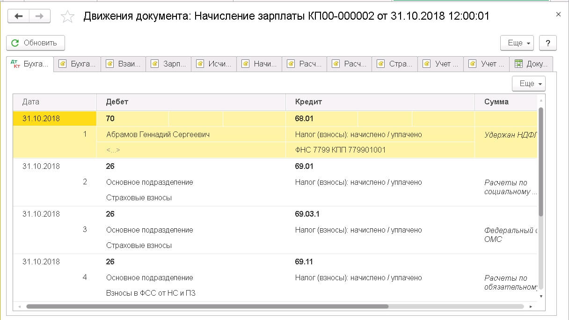569x320 pixels.
Task: Open the first Учет ... tab
Action: [441, 64]
